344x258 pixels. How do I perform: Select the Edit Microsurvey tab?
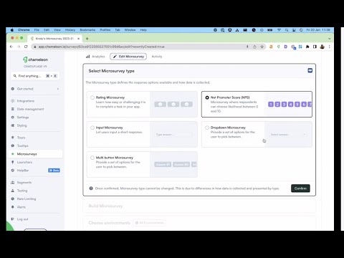(x=128, y=57)
